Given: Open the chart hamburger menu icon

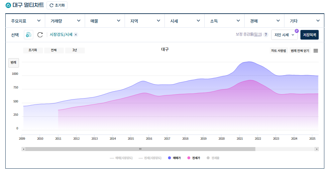Looking at the screenshot, I should (316, 51).
